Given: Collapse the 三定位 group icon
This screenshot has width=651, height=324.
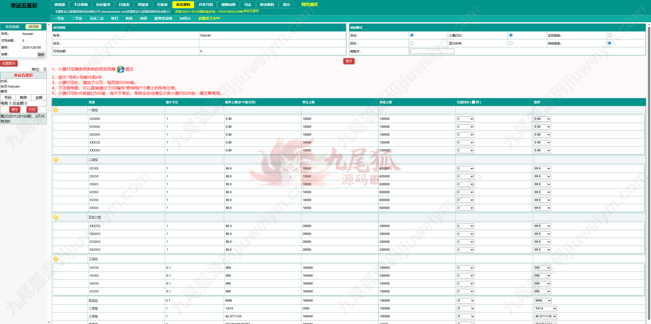Looking at the screenshot, I should pyautogui.click(x=56, y=259).
